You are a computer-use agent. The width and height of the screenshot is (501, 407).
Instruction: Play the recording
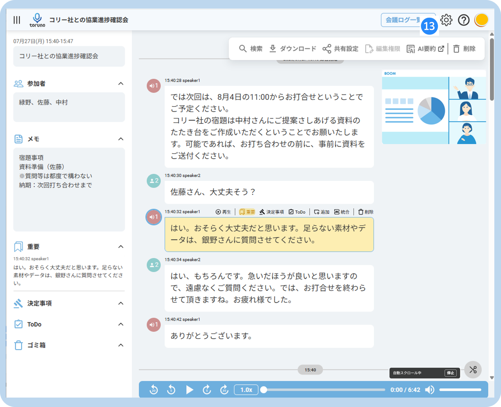click(x=189, y=390)
